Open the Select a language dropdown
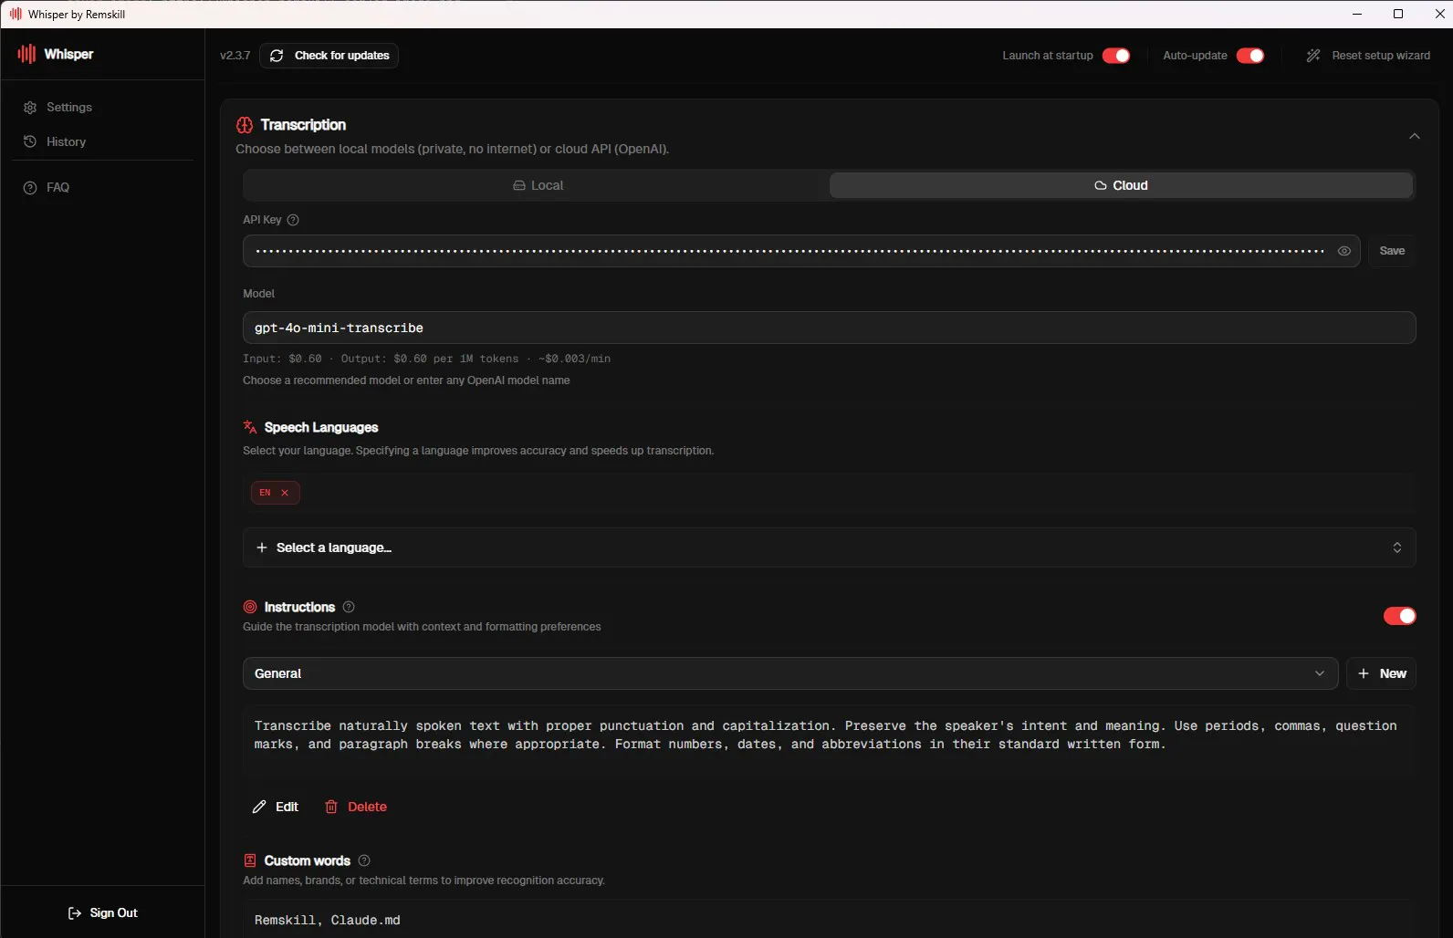Screen dimensions: 1453x938 click(x=829, y=547)
